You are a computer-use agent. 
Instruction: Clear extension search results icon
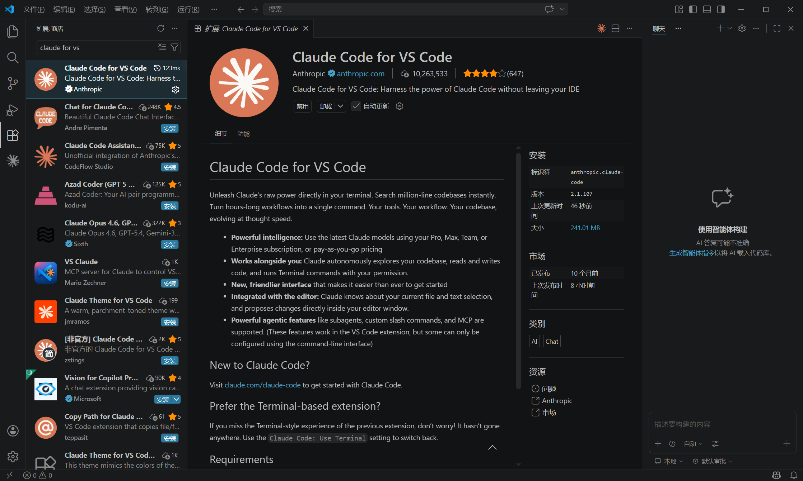(162, 47)
